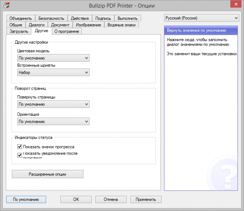Switch to the "Безопасность" tab
The image size is (244, 211).
pos(51,18)
